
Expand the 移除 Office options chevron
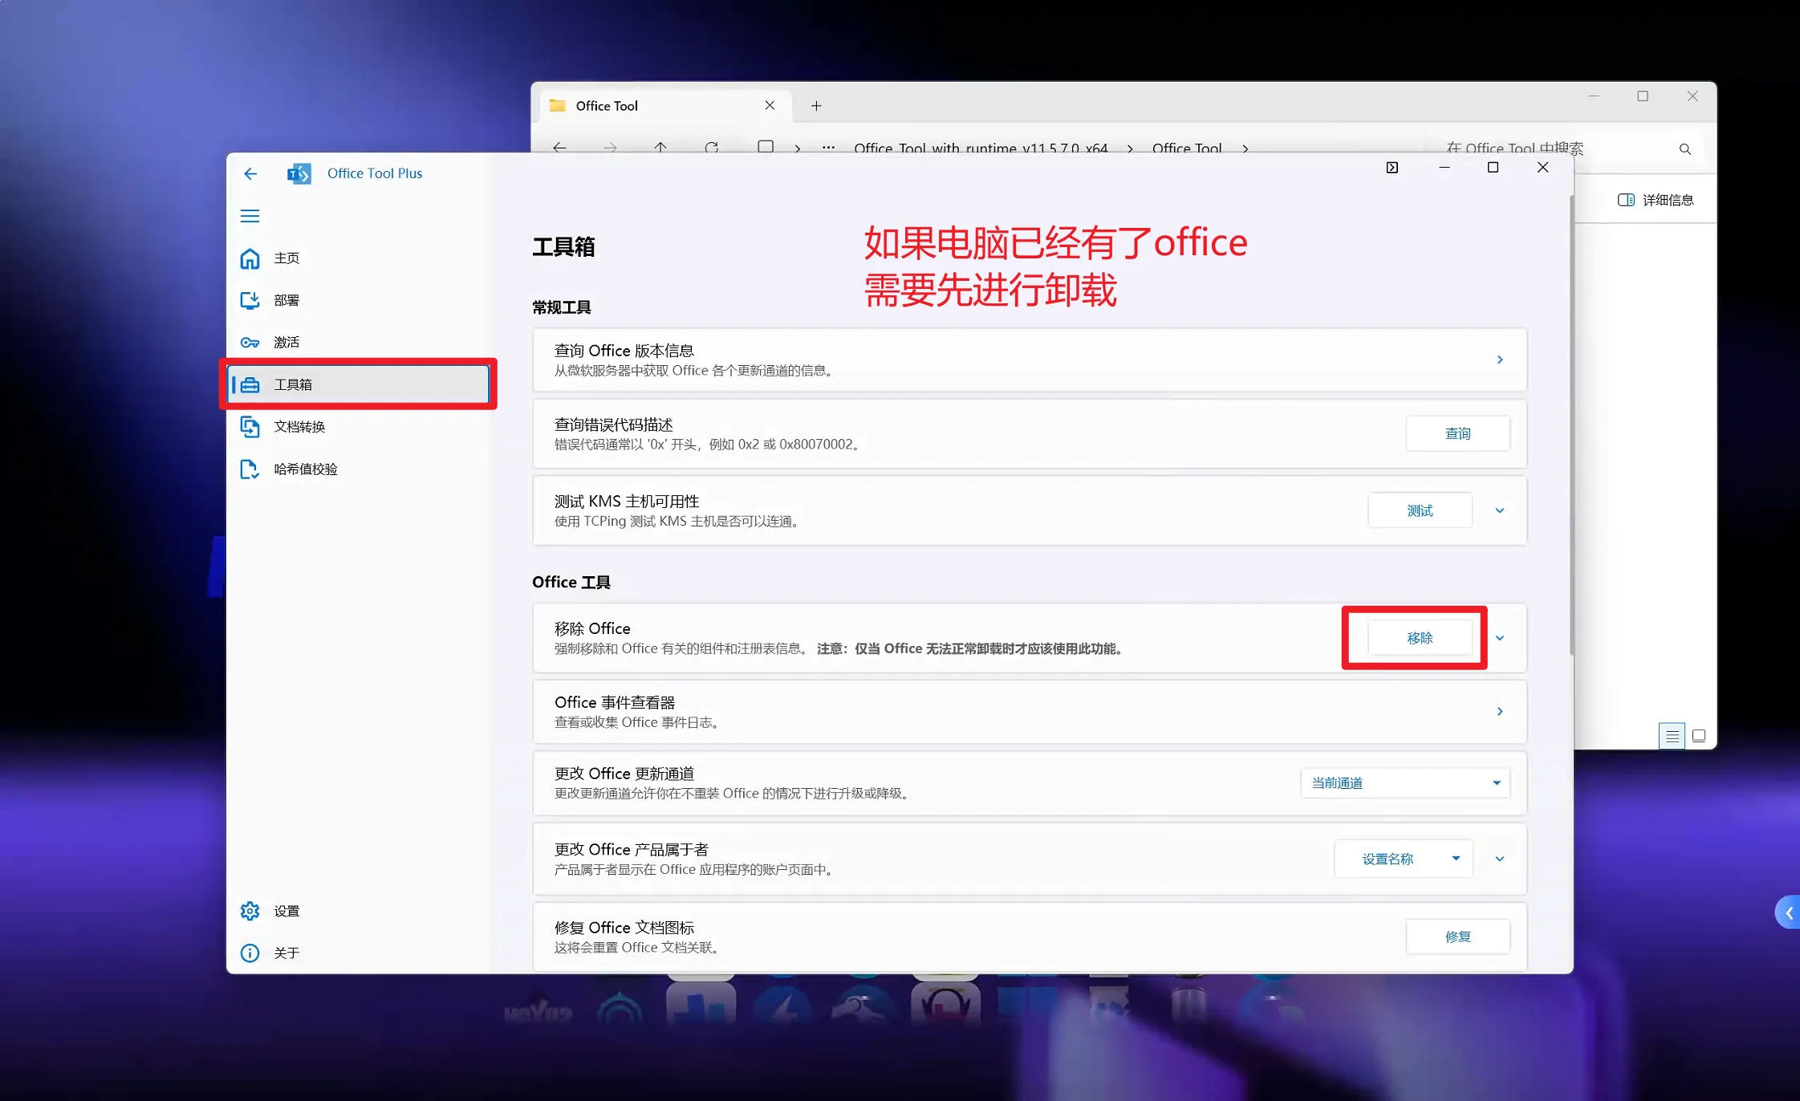coord(1500,638)
